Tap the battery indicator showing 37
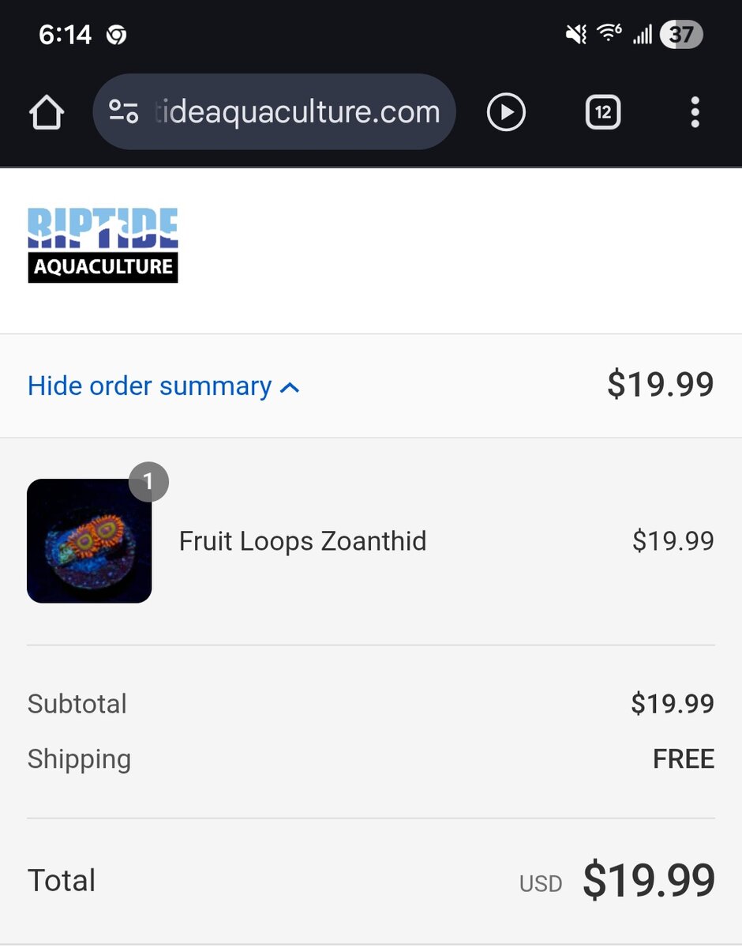 coord(681,34)
